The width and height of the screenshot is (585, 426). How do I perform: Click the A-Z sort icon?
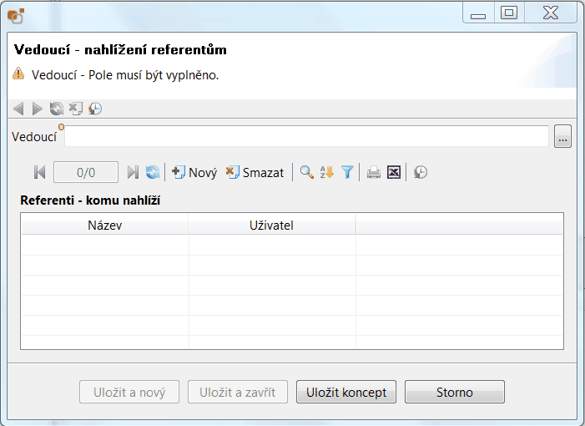tap(327, 173)
